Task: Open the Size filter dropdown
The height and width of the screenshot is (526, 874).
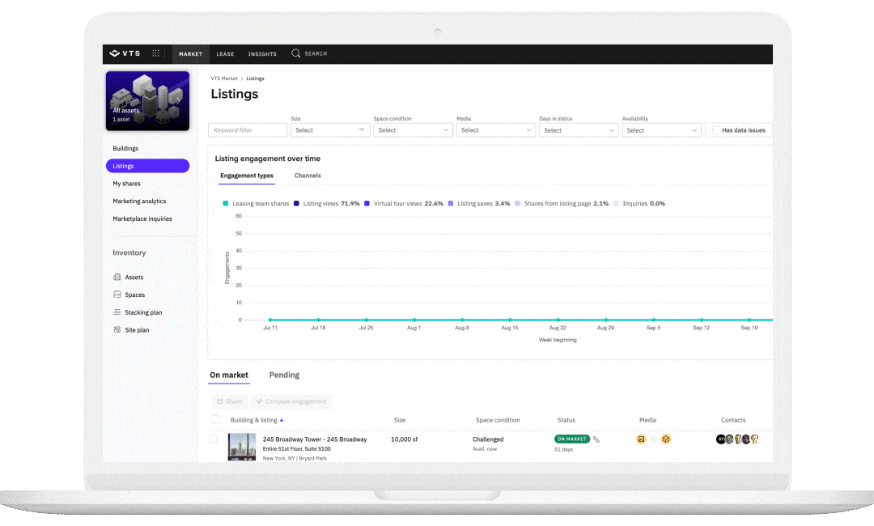Action: pyautogui.click(x=330, y=129)
